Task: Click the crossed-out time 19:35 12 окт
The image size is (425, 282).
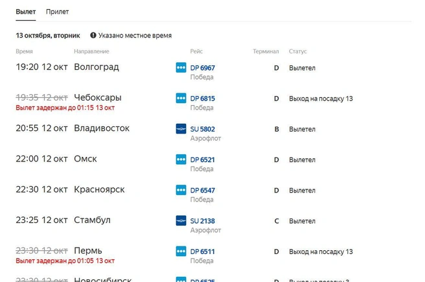Action: 41,97
